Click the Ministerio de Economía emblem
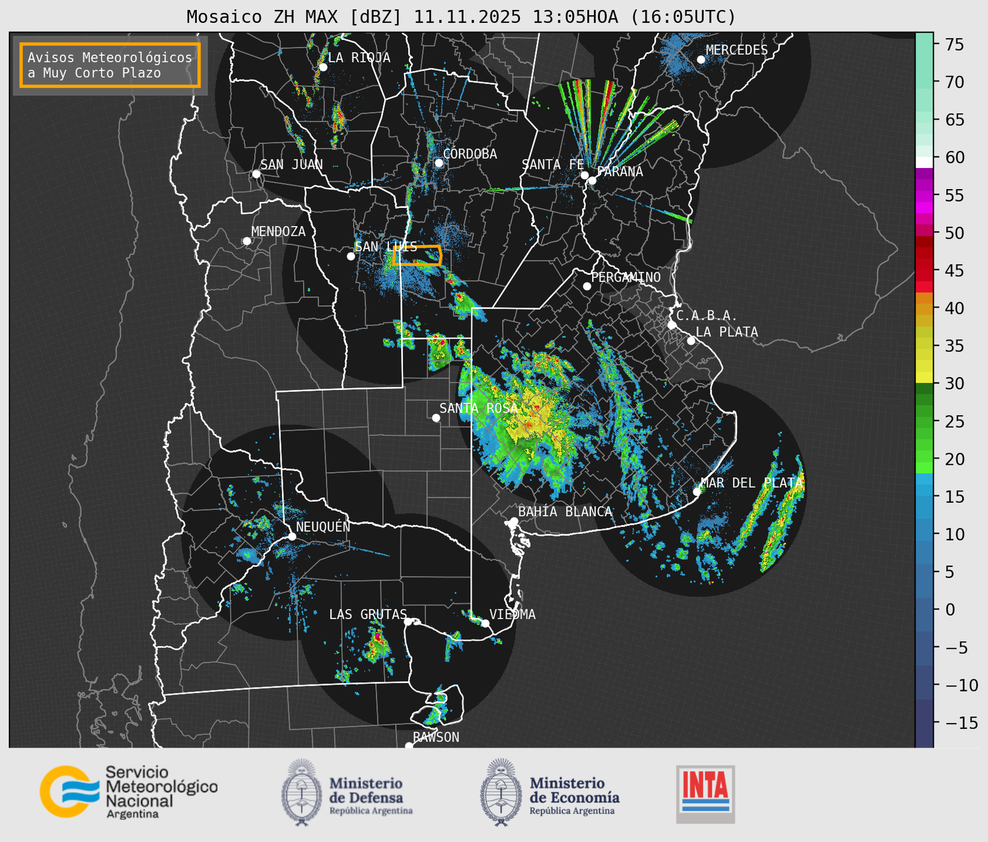 (501, 792)
